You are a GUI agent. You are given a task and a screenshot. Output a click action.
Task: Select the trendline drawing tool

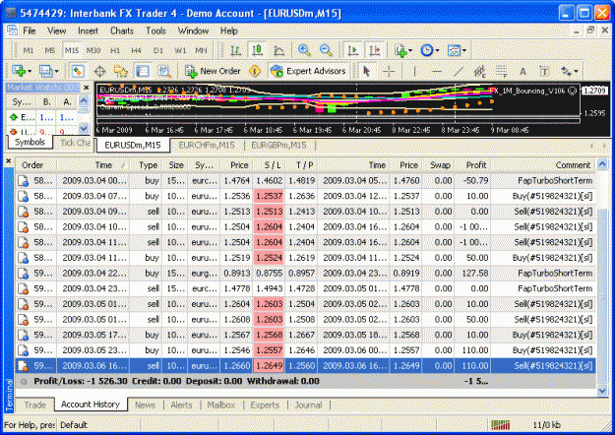459,72
